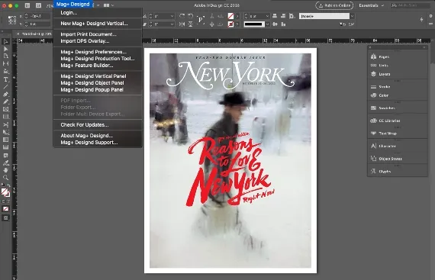Expand the stroke weight dropdown
The image size is (435, 280).
267,16
